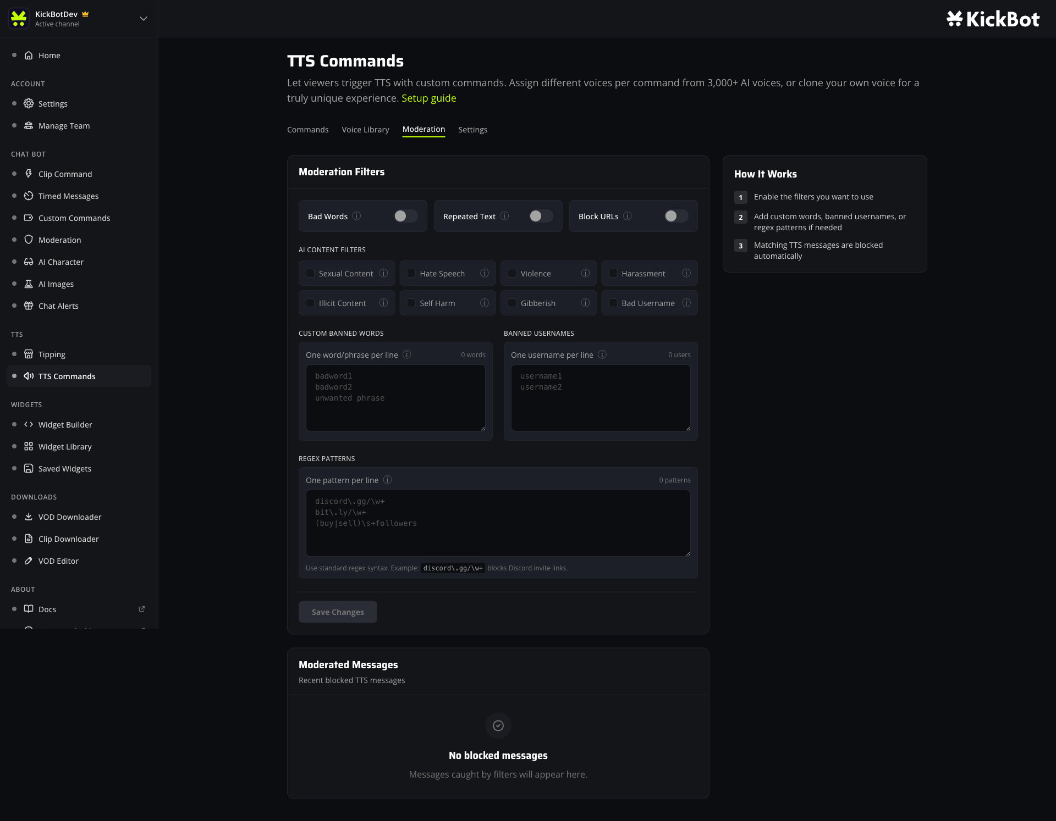1056x821 pixels.
Task: Click the Manage Team people icon
Action: coord(29,126)
